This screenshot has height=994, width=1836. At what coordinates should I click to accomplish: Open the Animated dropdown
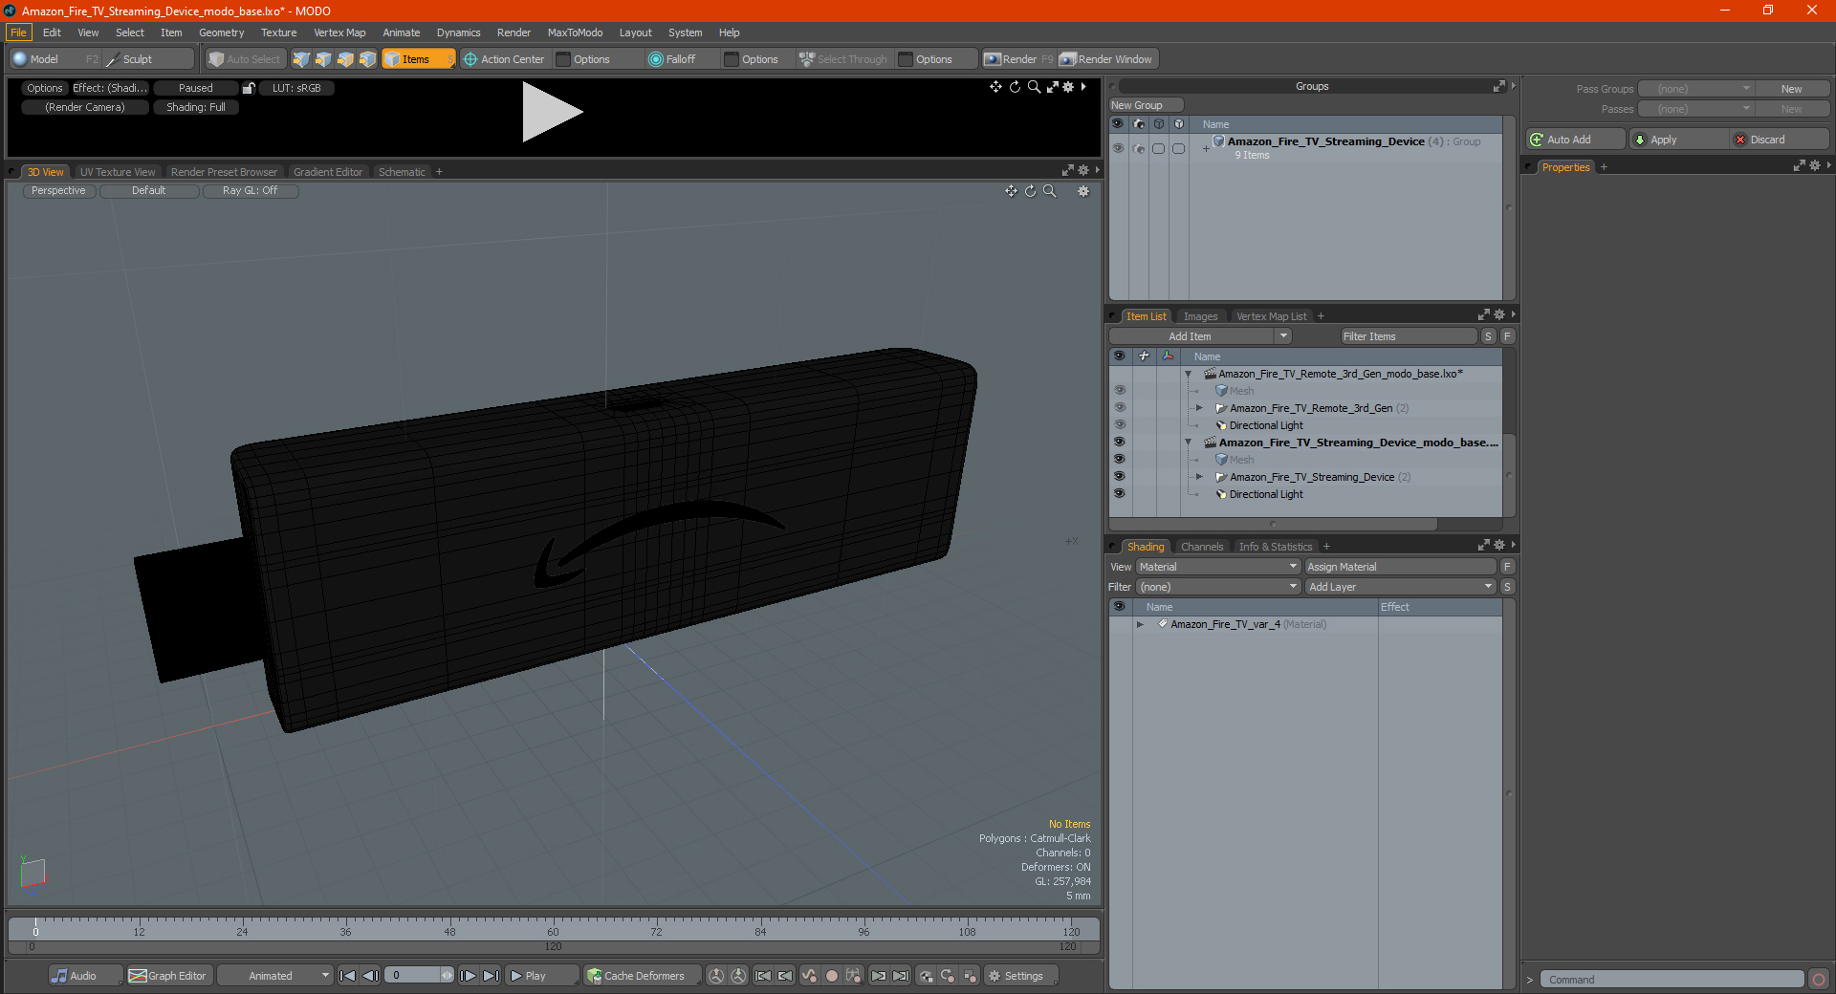tap(274, 976)
